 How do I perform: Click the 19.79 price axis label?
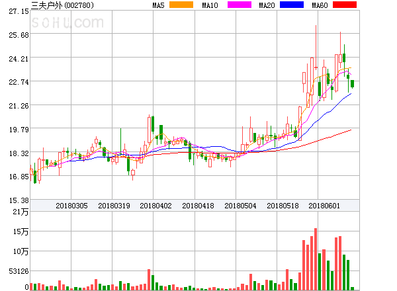point(19,130)
